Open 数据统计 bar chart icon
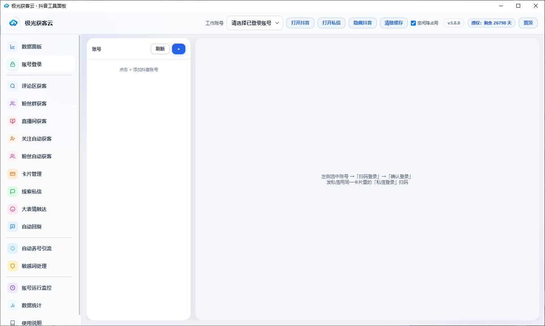The width and height of the screenshot is (545, 326). (13, 305)
